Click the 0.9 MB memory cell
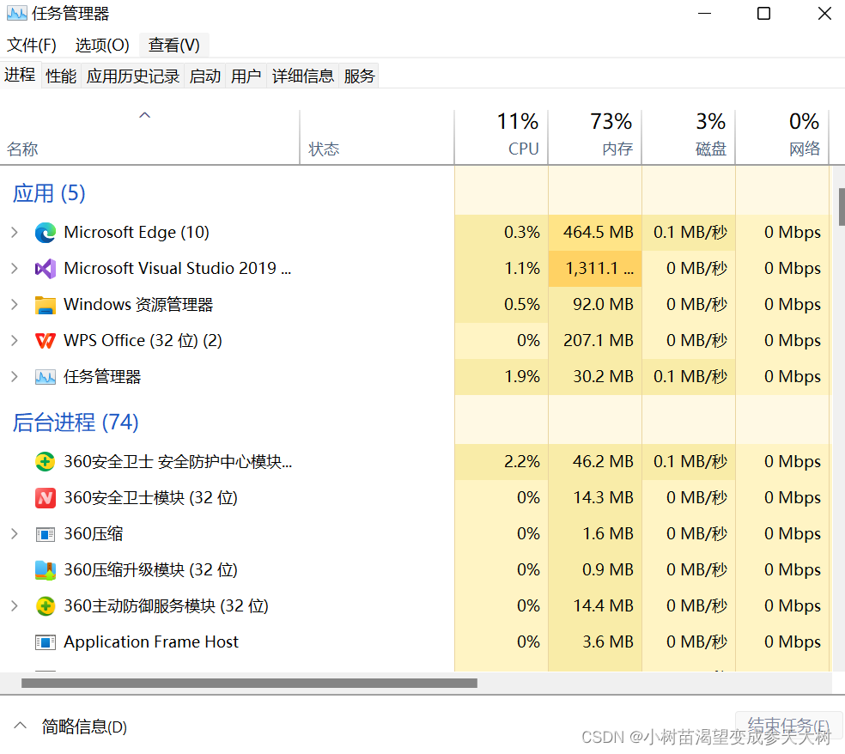Screen dimensions: 845x754 tap(595, 570)
